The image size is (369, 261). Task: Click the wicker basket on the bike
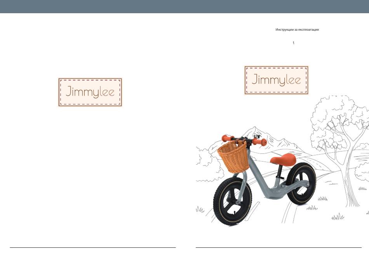click(233, 156)
